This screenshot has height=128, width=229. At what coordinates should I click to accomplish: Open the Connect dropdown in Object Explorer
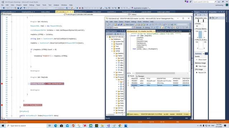click(x=110, y=34)
